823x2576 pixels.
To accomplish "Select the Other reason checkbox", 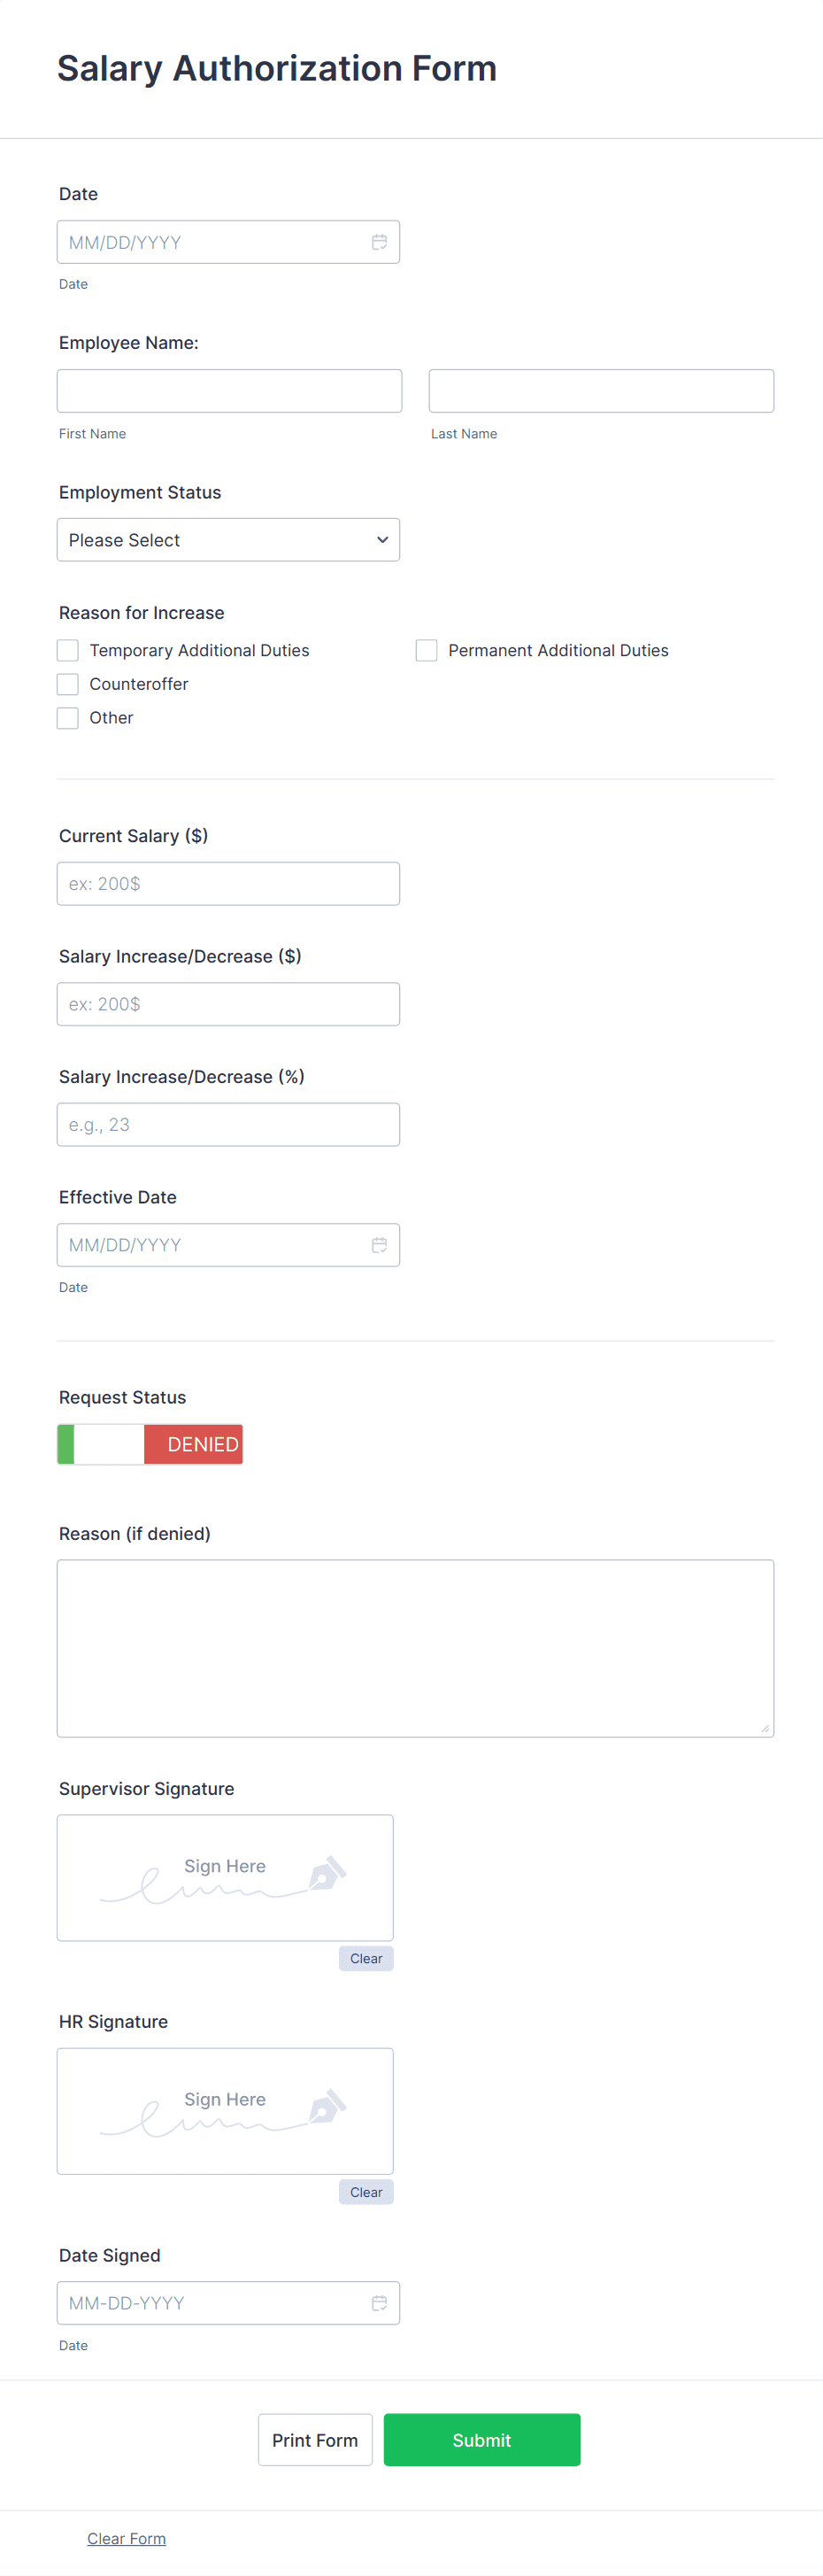I will click(67, 718).
